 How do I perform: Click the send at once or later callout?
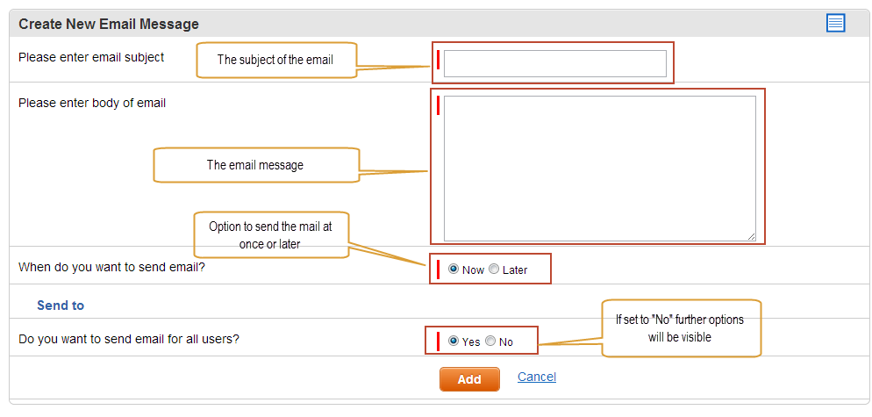tap(271, 234)
